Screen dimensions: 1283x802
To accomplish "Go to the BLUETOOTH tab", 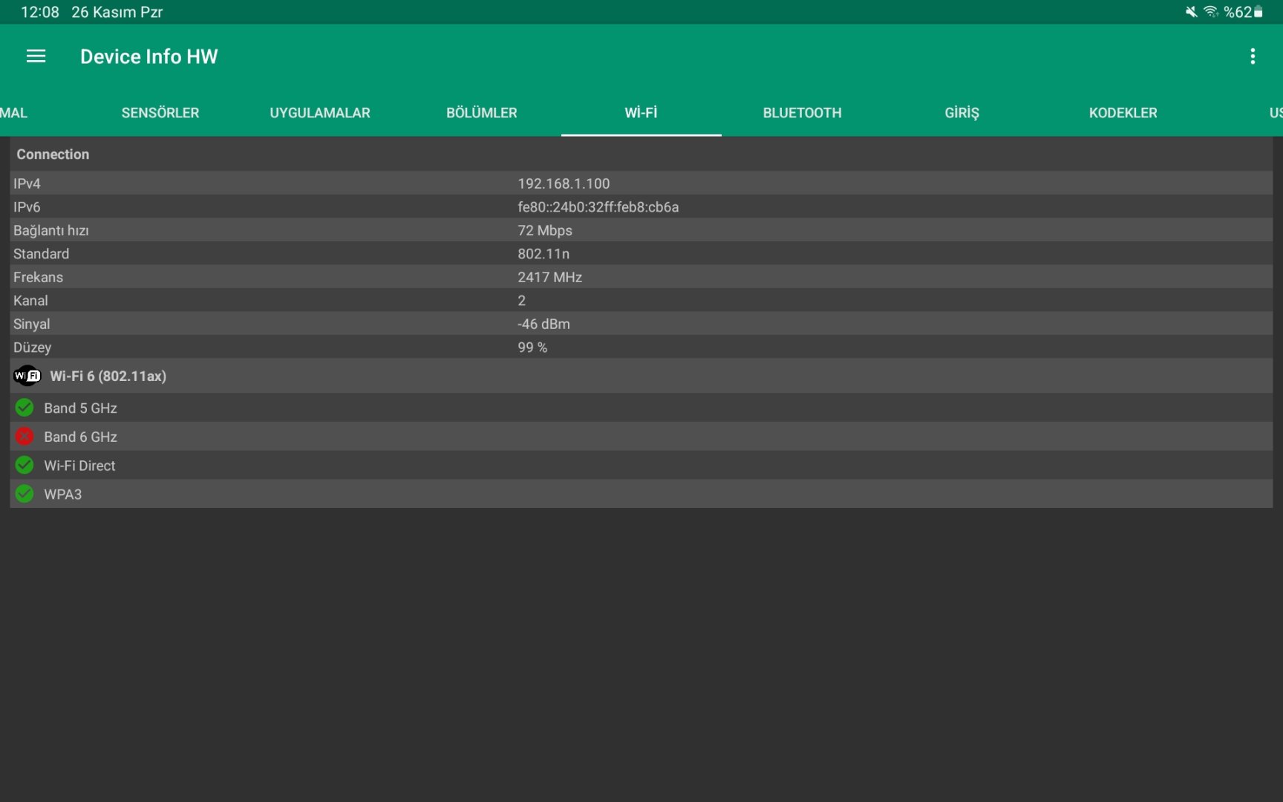I will [803, 113].
